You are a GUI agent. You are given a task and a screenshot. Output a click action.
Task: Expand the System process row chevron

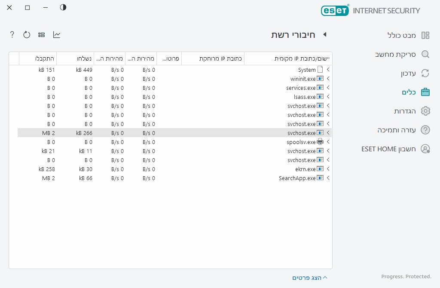click(328, 69)
